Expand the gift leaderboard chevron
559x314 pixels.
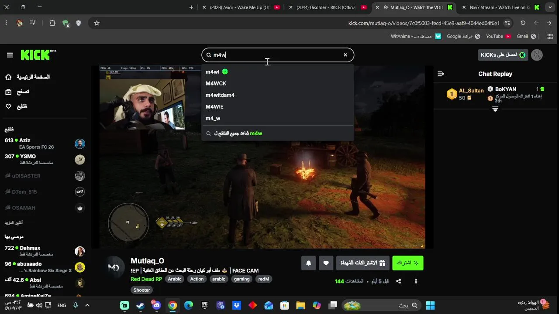(x=495, y=109)
